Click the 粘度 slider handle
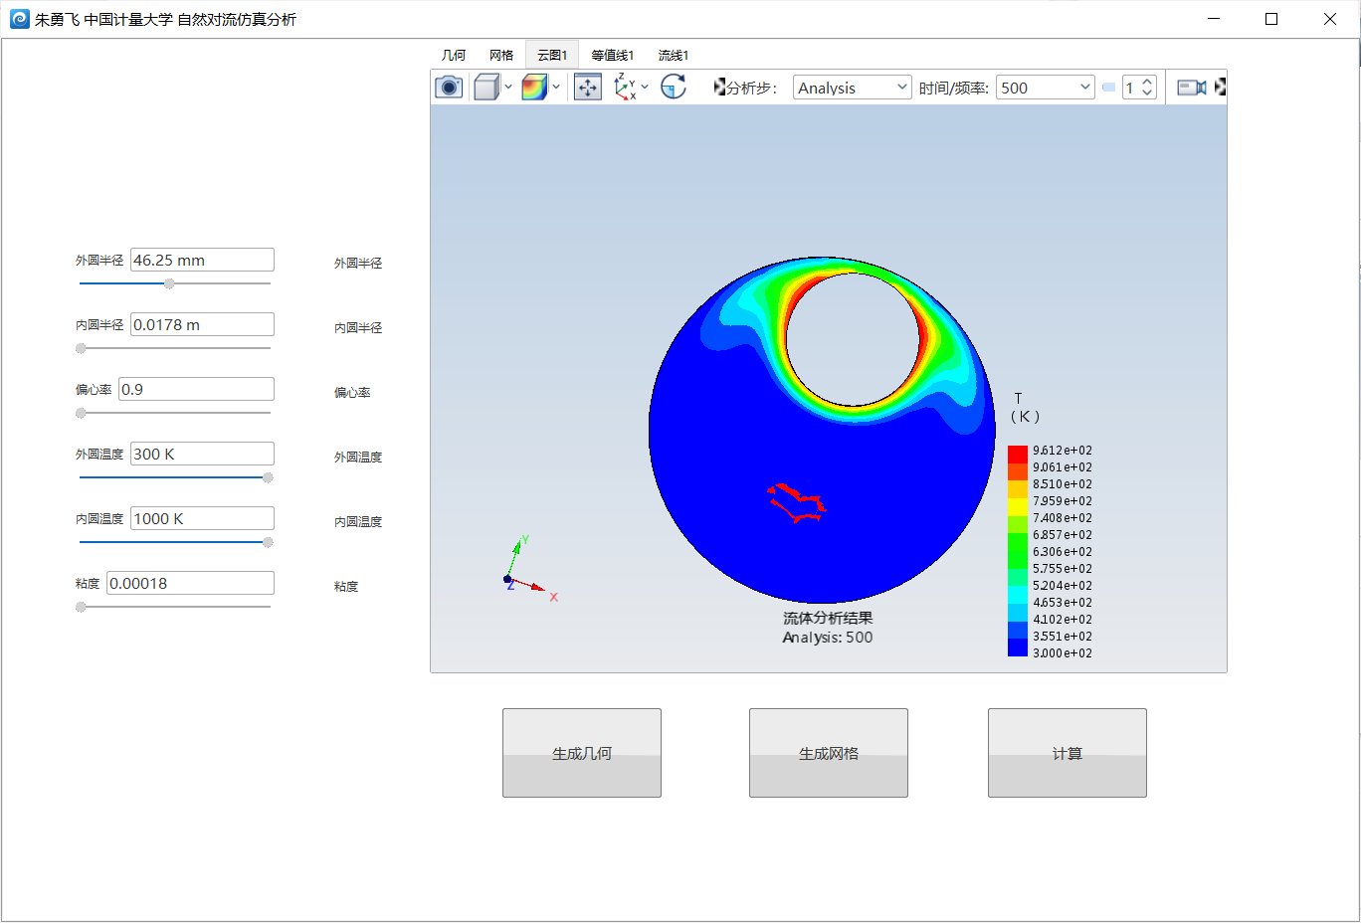Image resolution: width=1361 pixels, height=923 pixels. coord(82,607)
